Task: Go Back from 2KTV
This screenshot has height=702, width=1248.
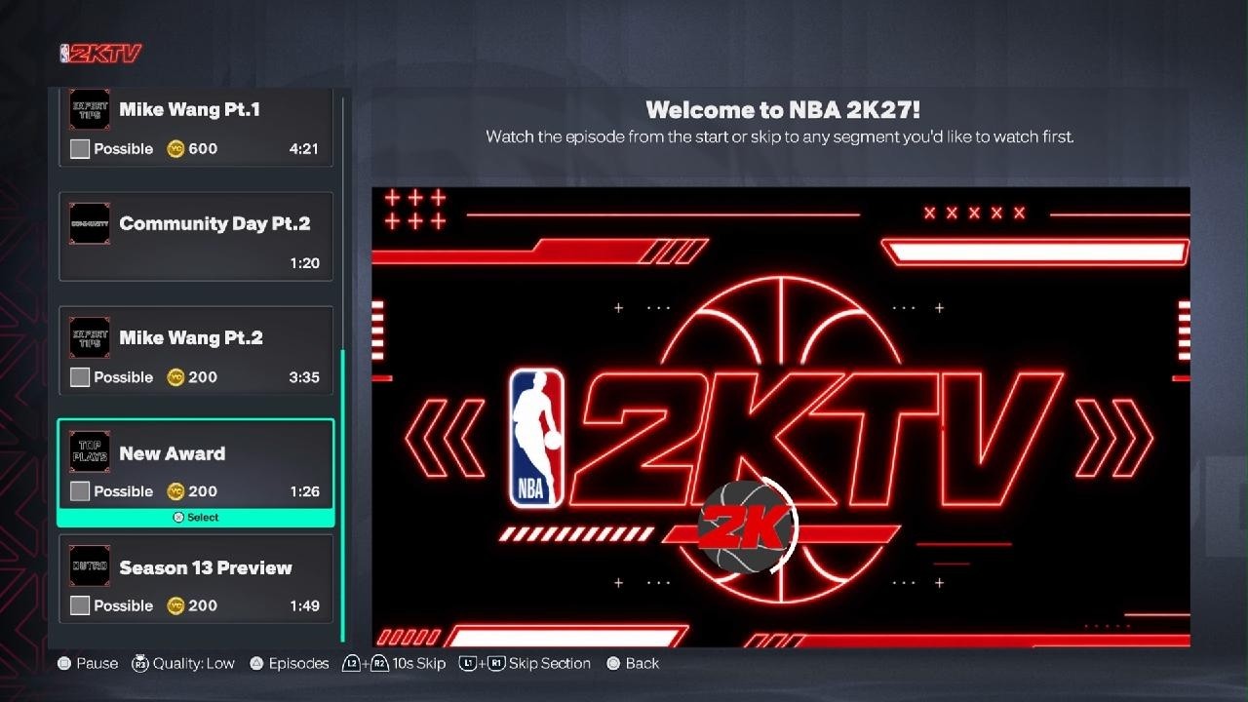Action: click(x=643, y=663)
